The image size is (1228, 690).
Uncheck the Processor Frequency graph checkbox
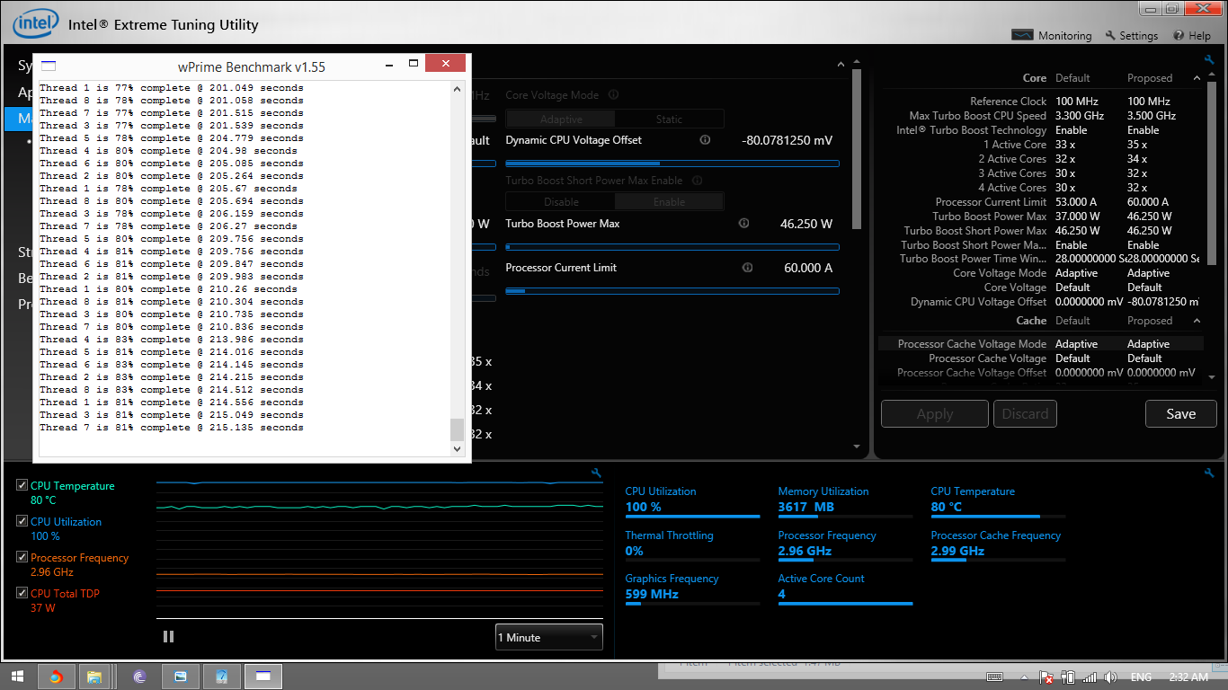pos(22,558)
